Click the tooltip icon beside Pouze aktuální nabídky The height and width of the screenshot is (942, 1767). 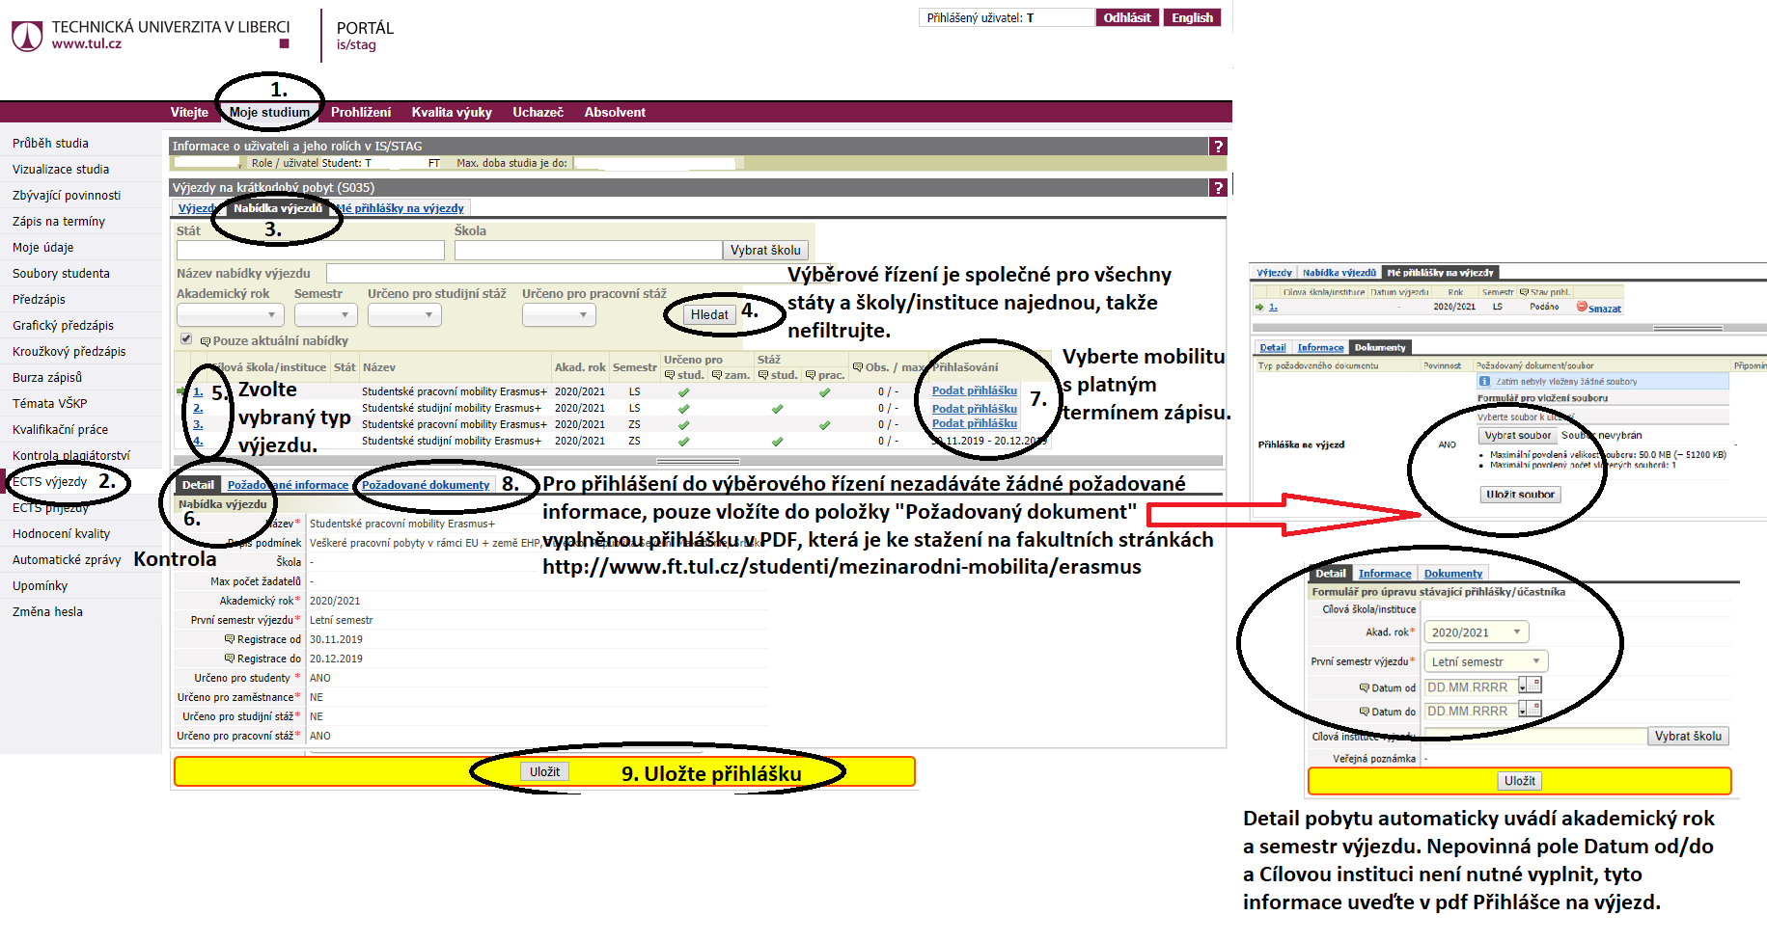(x=205, y=341)
